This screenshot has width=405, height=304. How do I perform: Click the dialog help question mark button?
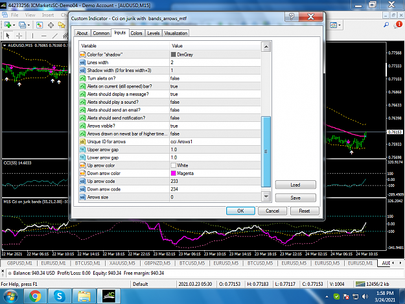(292, 17)
